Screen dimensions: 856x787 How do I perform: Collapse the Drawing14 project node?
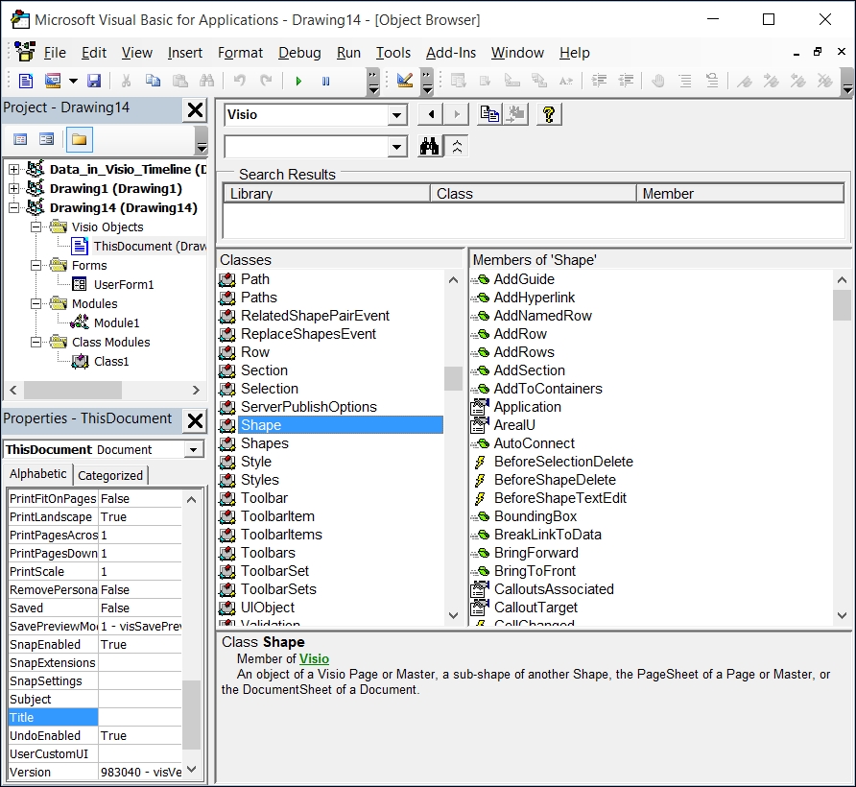point(13,208)
